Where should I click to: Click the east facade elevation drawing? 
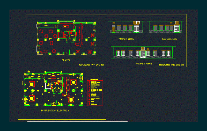coord(166,27)
